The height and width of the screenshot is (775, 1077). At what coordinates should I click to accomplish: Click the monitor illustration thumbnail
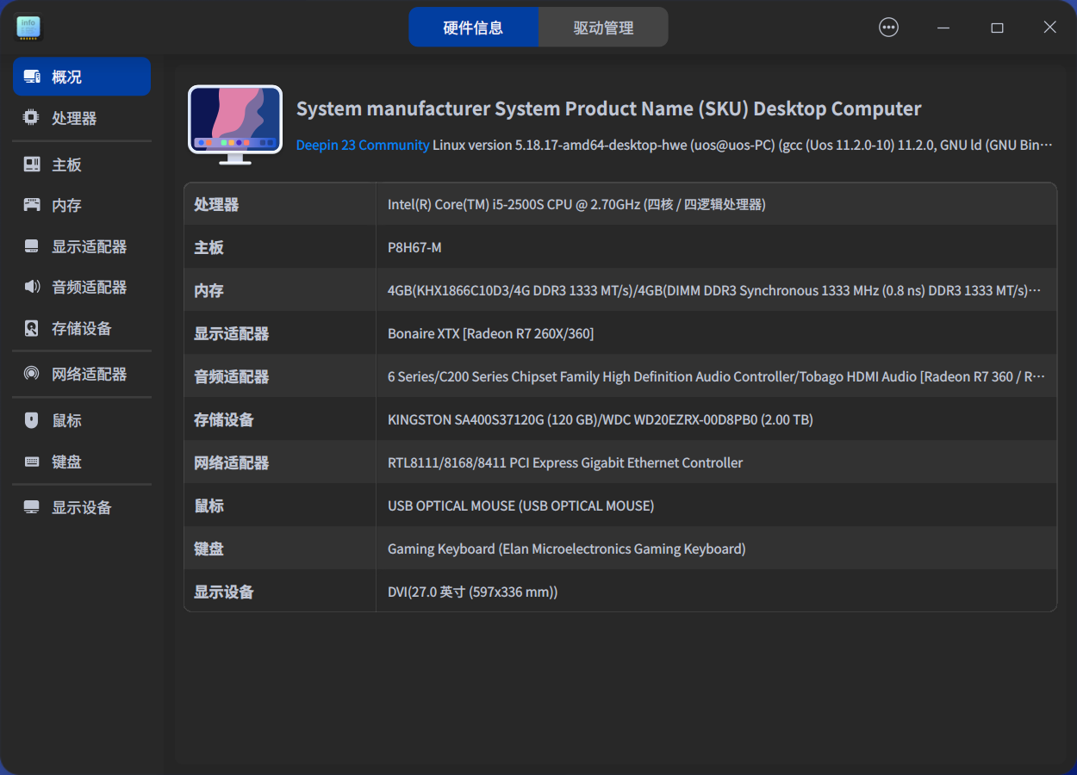tap(234, 122)
